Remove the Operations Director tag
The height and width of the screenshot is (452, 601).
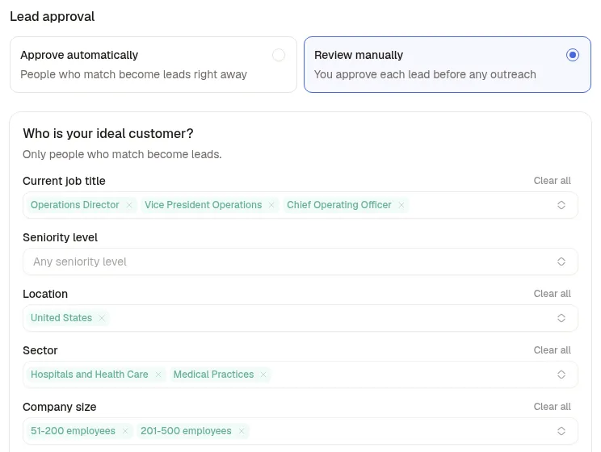tap(129, 205)
